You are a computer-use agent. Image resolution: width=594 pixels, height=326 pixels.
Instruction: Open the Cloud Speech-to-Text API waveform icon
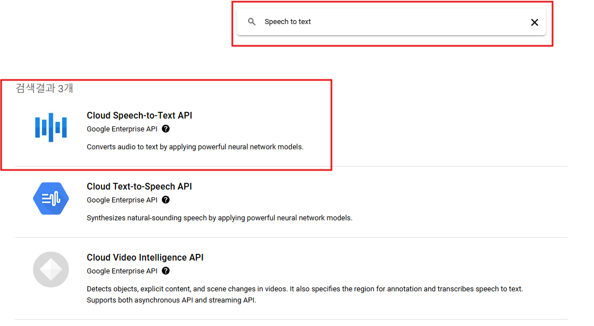(x=51, y=127)
